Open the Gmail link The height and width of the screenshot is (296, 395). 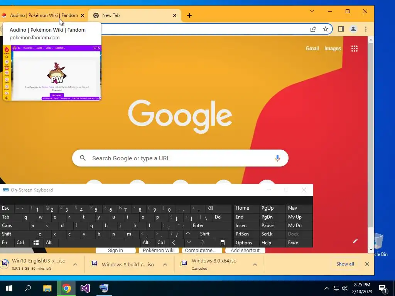pyautogui.click(x=312, y=48)
